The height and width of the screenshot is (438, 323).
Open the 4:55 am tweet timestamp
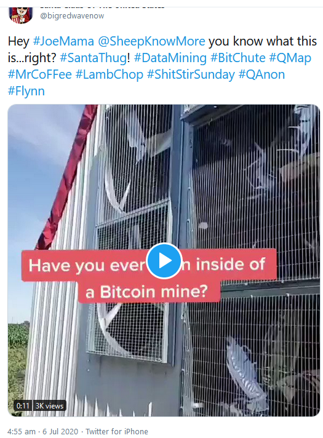coord(22,431)
